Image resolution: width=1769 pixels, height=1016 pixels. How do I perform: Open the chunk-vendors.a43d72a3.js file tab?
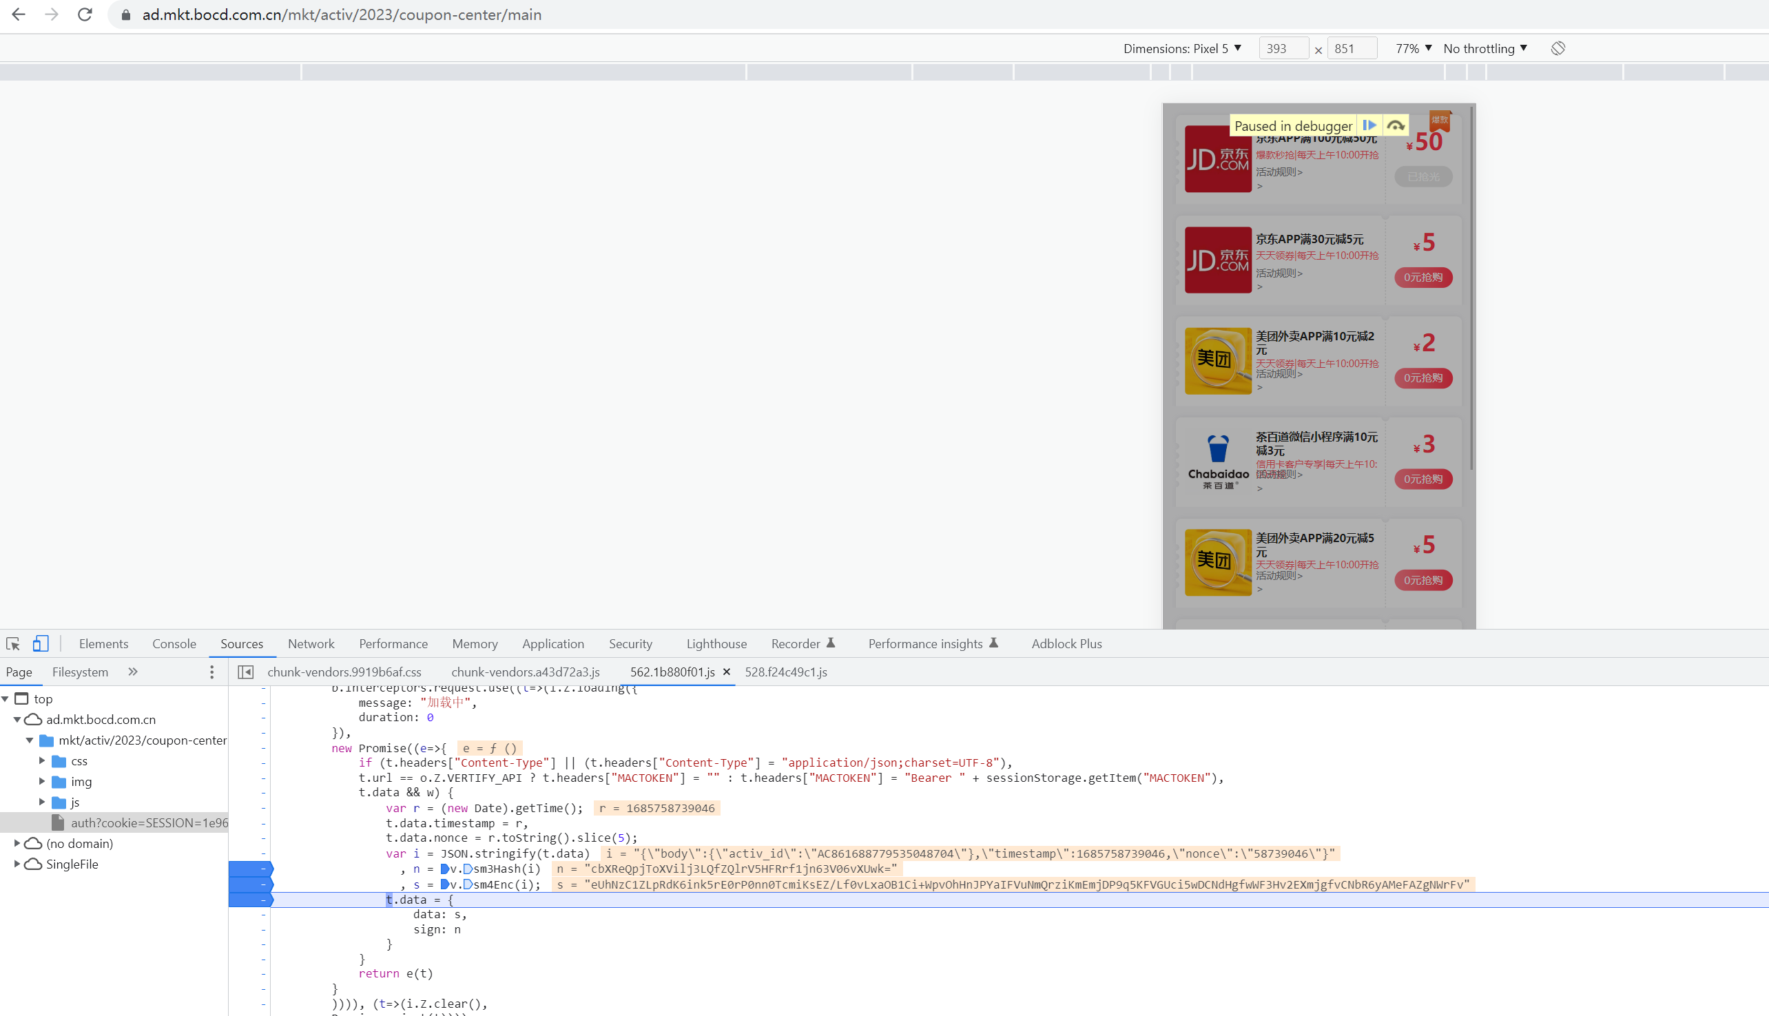[x=525, y=672]
